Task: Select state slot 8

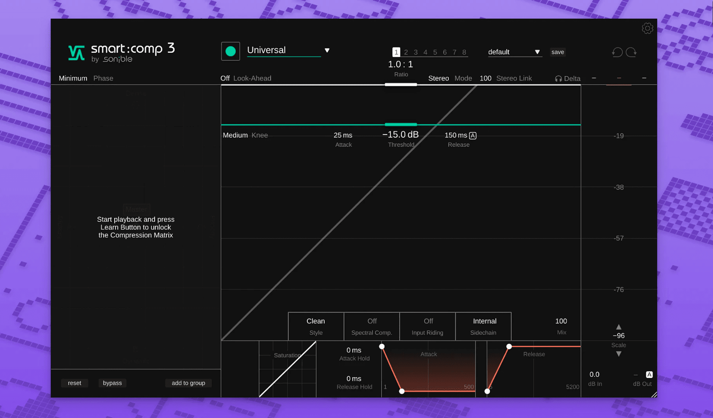Action: click(464, 52)
